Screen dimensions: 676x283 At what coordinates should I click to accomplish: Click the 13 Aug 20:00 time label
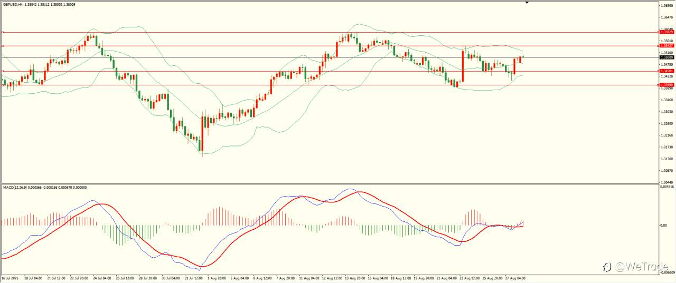tap(354, 278)
